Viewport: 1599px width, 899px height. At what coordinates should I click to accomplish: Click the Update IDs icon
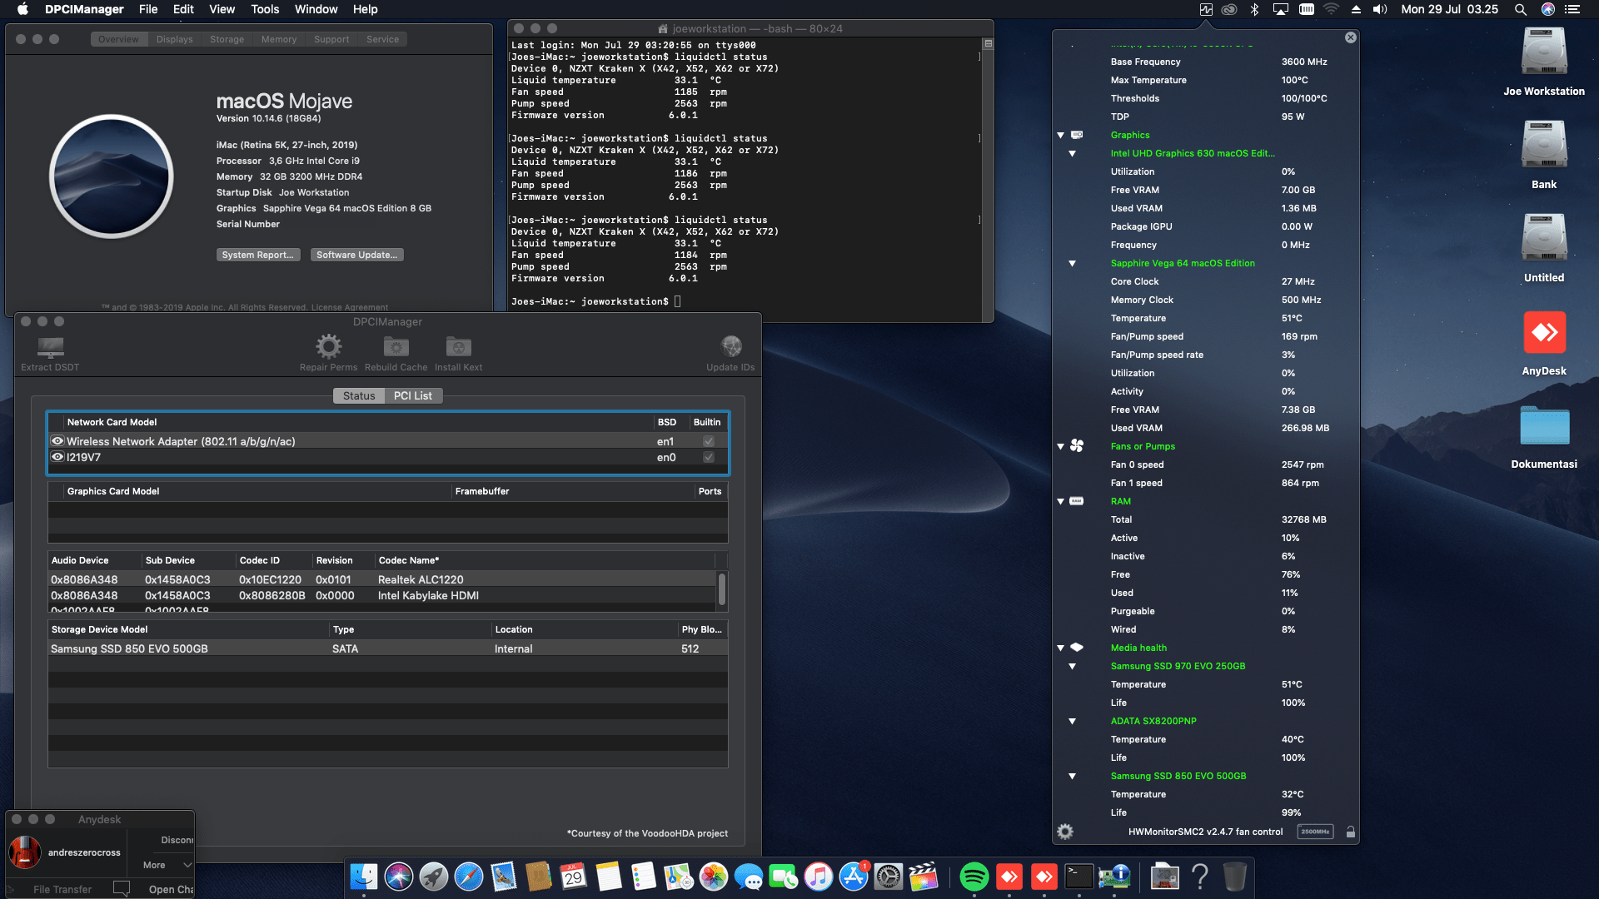pyautogui.click(x=730, y=346)
